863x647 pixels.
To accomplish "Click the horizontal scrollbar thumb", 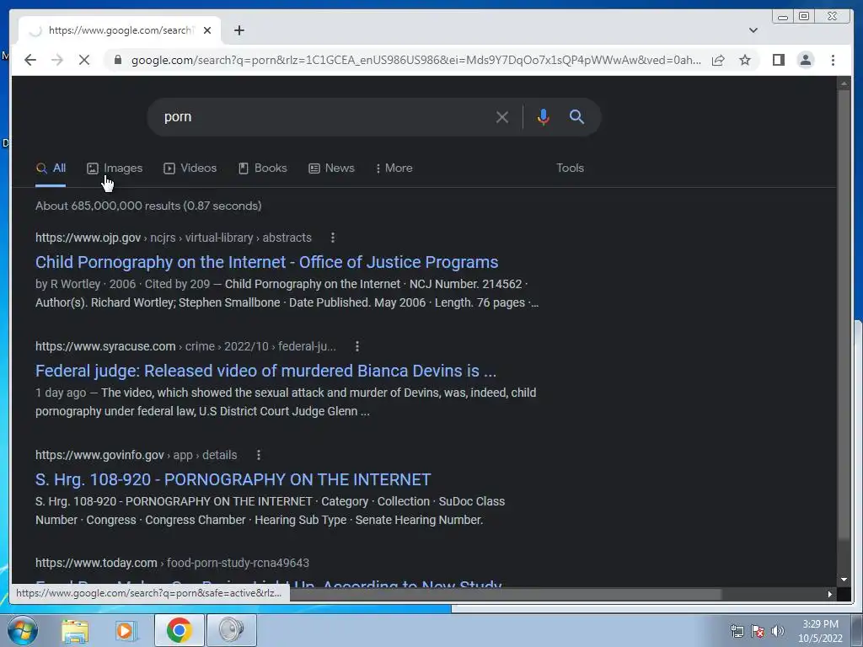I will (x=506, y=594).
